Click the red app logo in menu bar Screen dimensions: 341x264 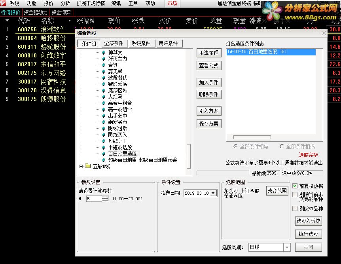(3, 3)
